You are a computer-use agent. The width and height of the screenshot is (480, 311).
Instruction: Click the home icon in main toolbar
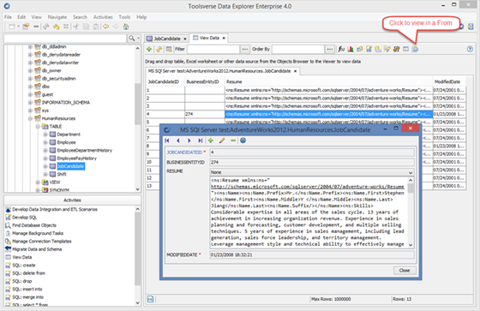coord(126,27)
